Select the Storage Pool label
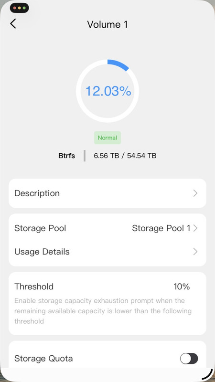Viewport: 215px width, 382px height. coord(40,228)
